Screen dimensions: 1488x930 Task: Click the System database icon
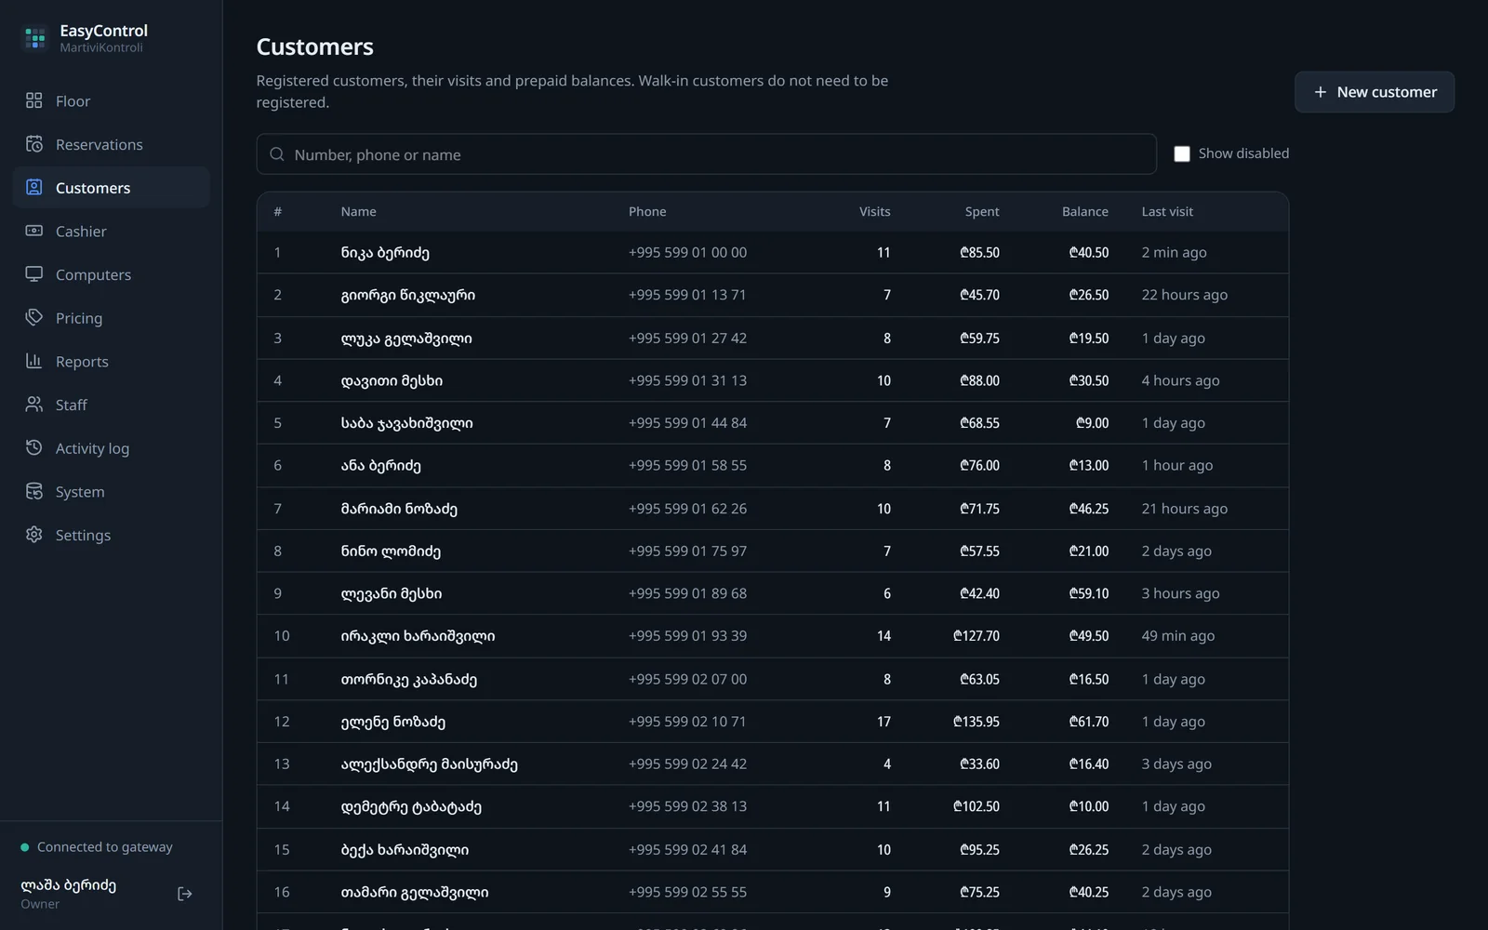[34, 491]
